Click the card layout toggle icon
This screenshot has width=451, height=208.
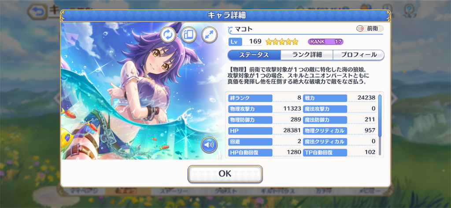pos(189,35)
